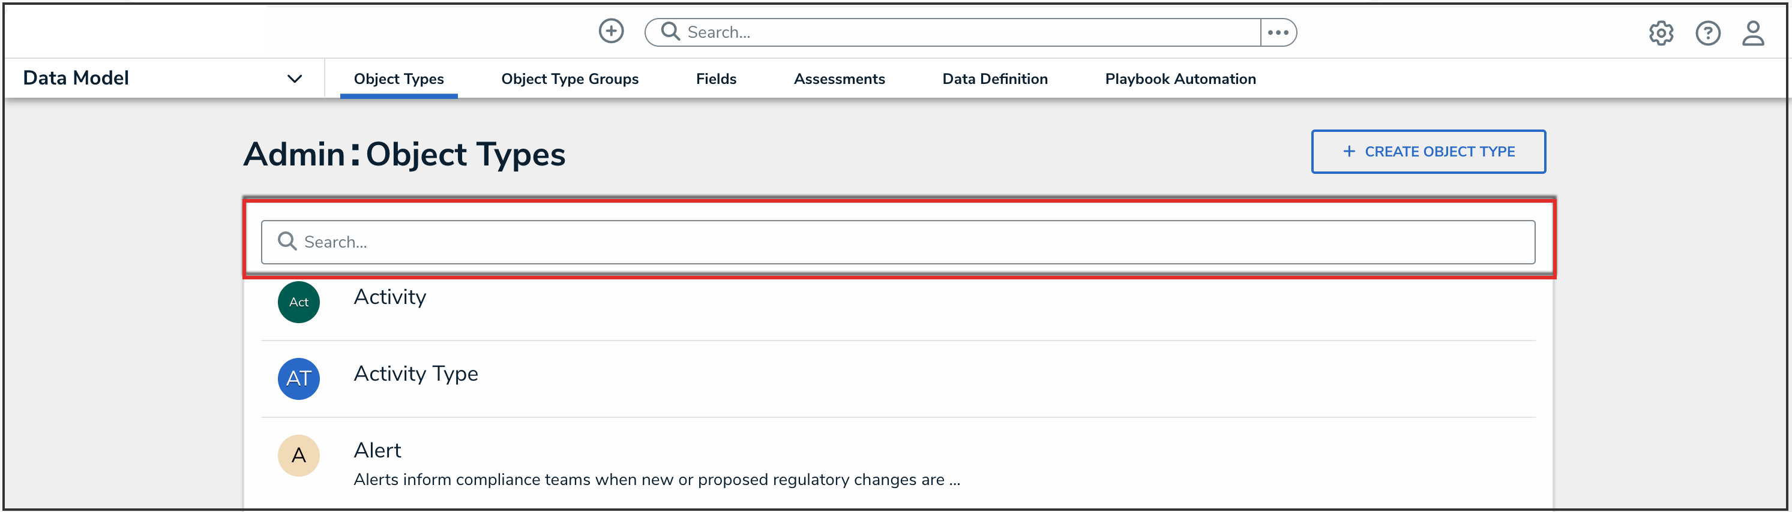1792x512 pixels.
Task: Open the admin settings gear icon
Action: [x=1661, y=32]
